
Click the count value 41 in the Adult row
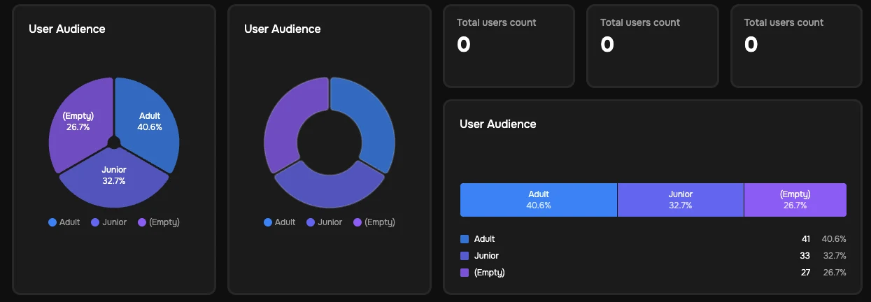coord(806,239)
